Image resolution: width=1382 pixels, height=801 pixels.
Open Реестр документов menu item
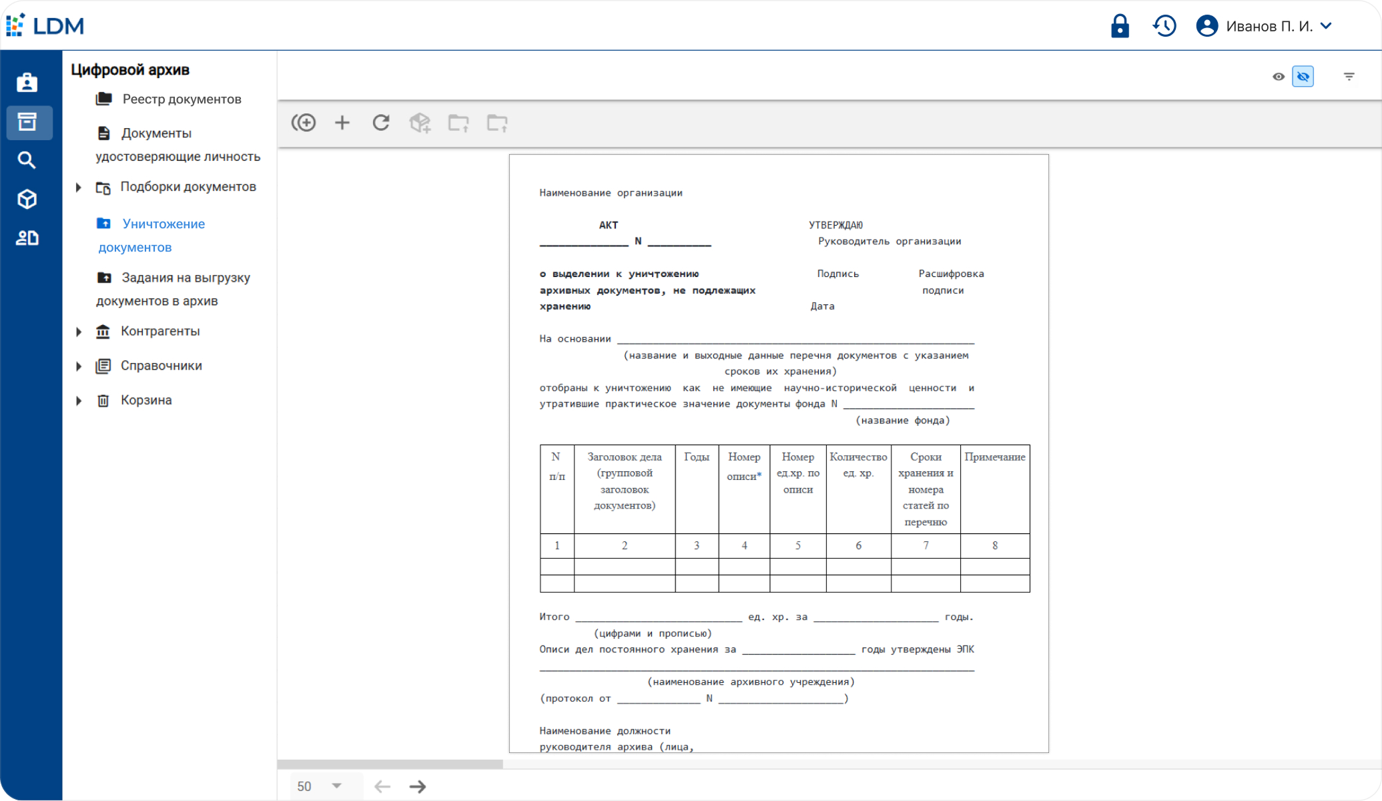coord(181,99)
